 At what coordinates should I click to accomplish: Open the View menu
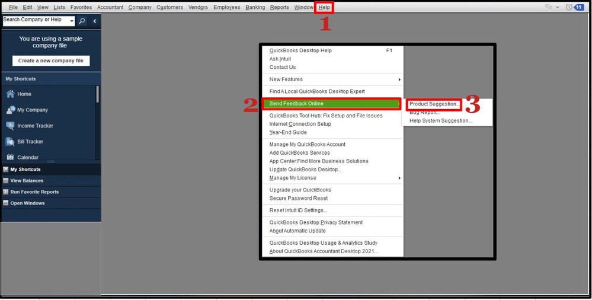[x=43, y=7]
